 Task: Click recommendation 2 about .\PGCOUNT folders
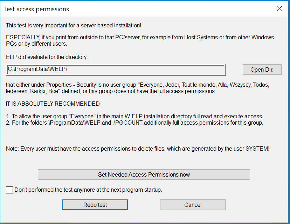[x=134, y=123]
